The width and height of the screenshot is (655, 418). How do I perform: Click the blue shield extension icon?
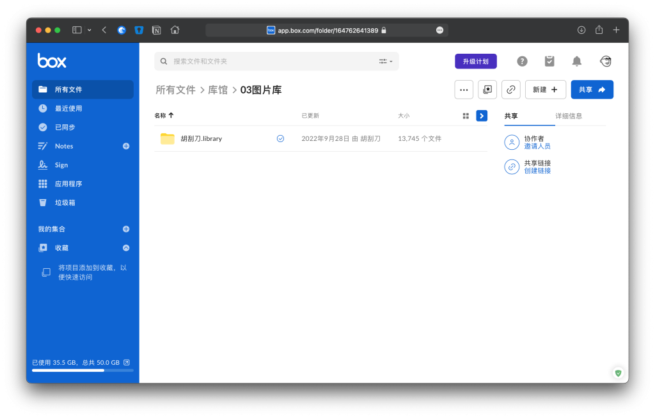click(139, 30)
